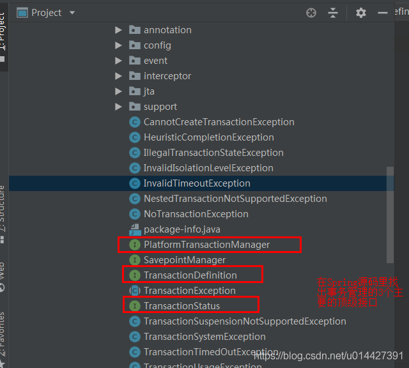Click the package-info.java file icon
Screen dimensions: 409x368
(x=134, y=229)
